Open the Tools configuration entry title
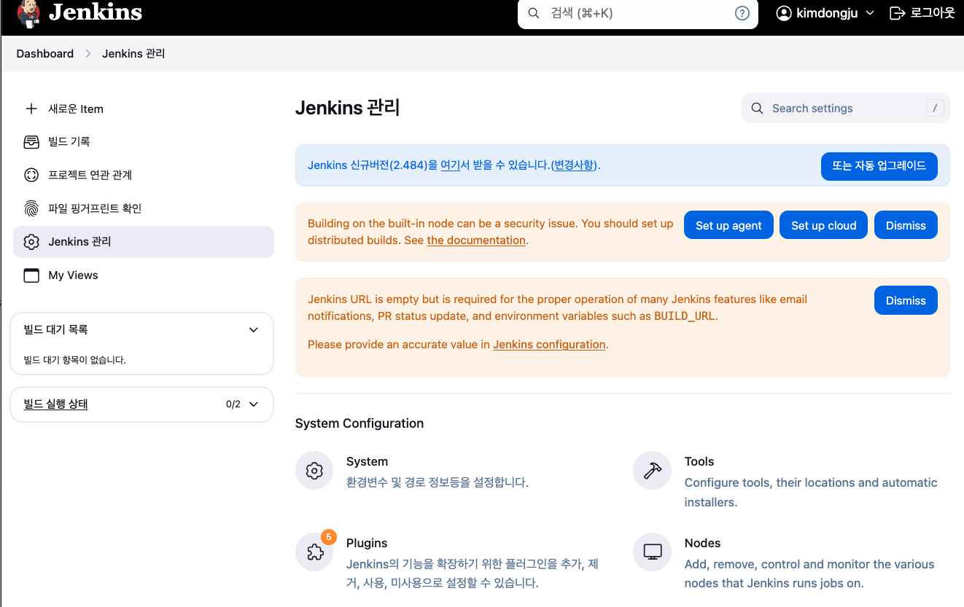 (x=699, y=462)
